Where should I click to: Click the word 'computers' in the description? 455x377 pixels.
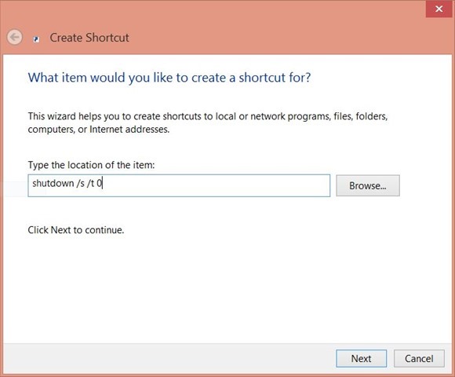coord(51,130)
